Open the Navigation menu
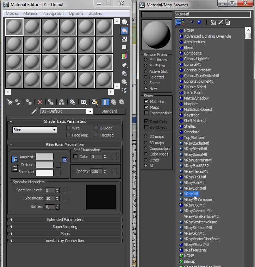 click(x=54, y=13)
